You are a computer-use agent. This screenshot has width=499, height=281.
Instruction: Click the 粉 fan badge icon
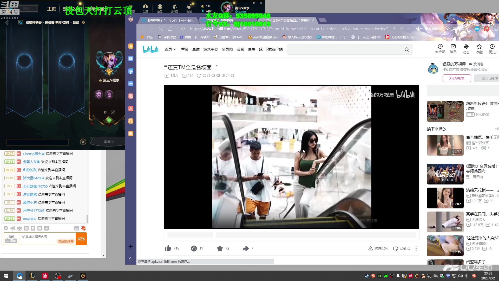pyautogui.click(x=26, y=228)
